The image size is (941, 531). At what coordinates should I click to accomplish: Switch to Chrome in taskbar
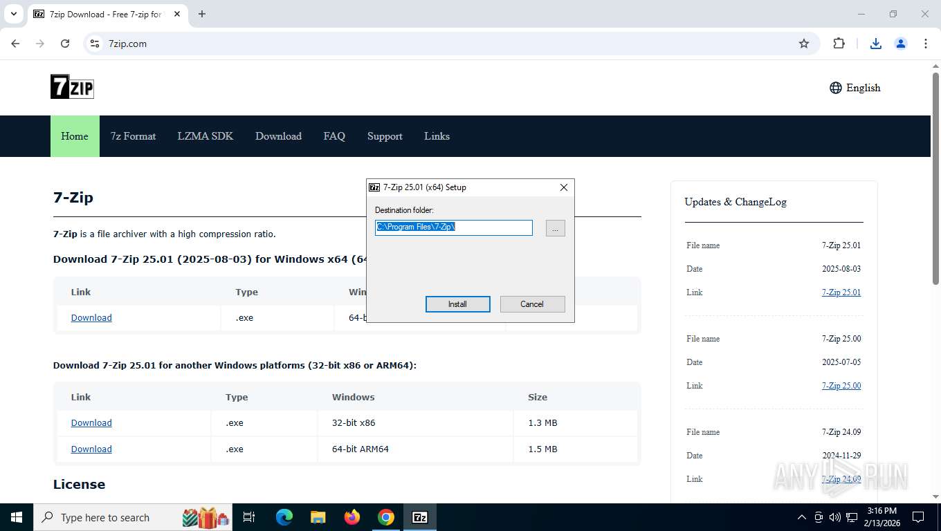[x=386, y=517]
